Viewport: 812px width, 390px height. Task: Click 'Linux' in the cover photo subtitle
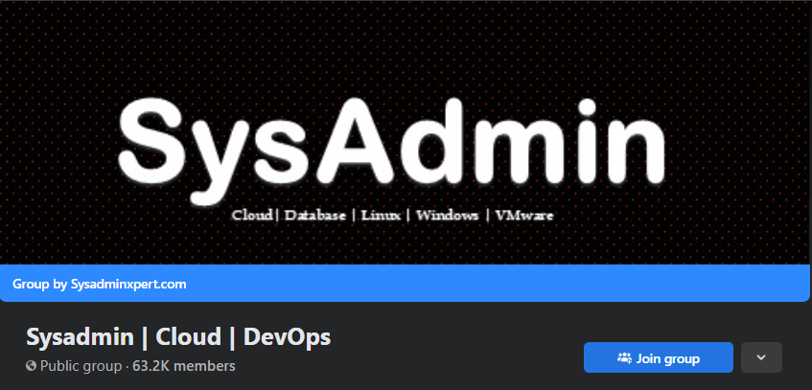382,215
